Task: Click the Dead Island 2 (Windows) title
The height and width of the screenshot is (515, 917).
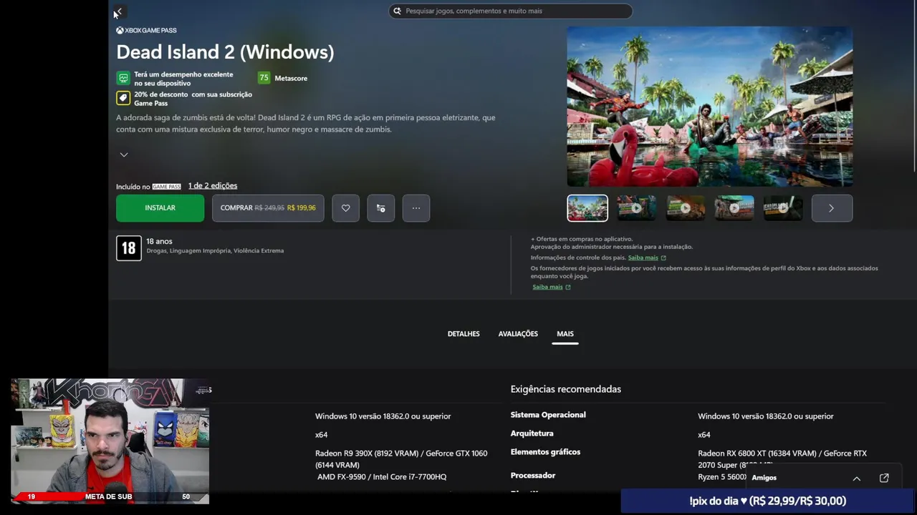Action: coord(225,52)
